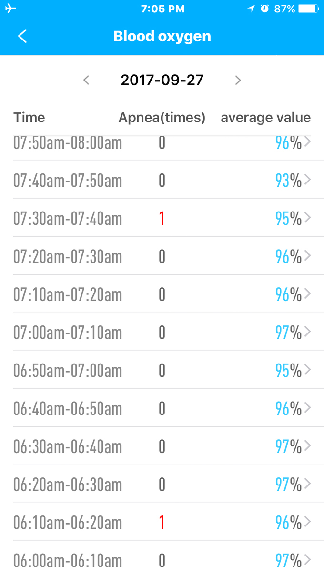The width and height of the screenshot is (324, 576).
Task: Expand the 07:40am-07:50am row chevron
Action: [x=307, y=180]
